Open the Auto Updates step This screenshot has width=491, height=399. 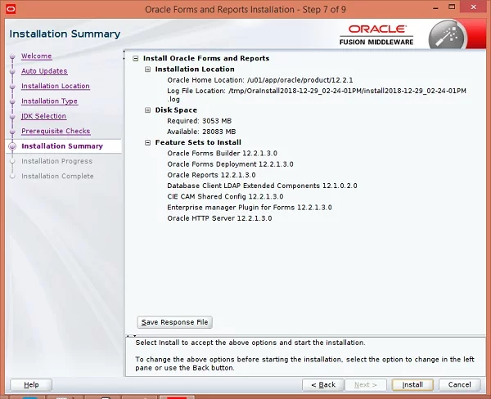pyautogui.click(x=44, y=71)
